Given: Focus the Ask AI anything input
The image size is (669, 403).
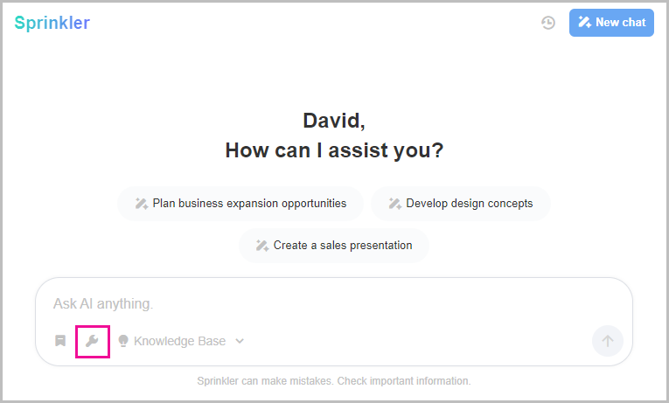Looking at the screenshot, I should point(332,304).
